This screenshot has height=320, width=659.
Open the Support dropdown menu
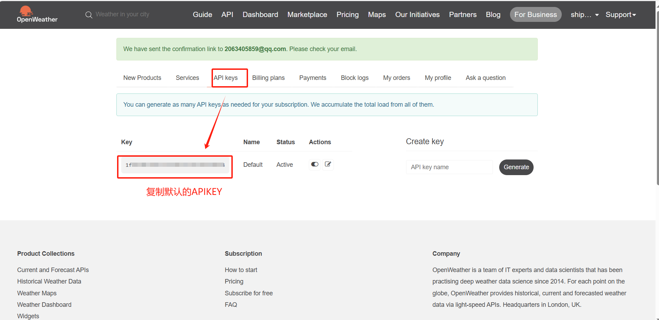tap(621, 15)
